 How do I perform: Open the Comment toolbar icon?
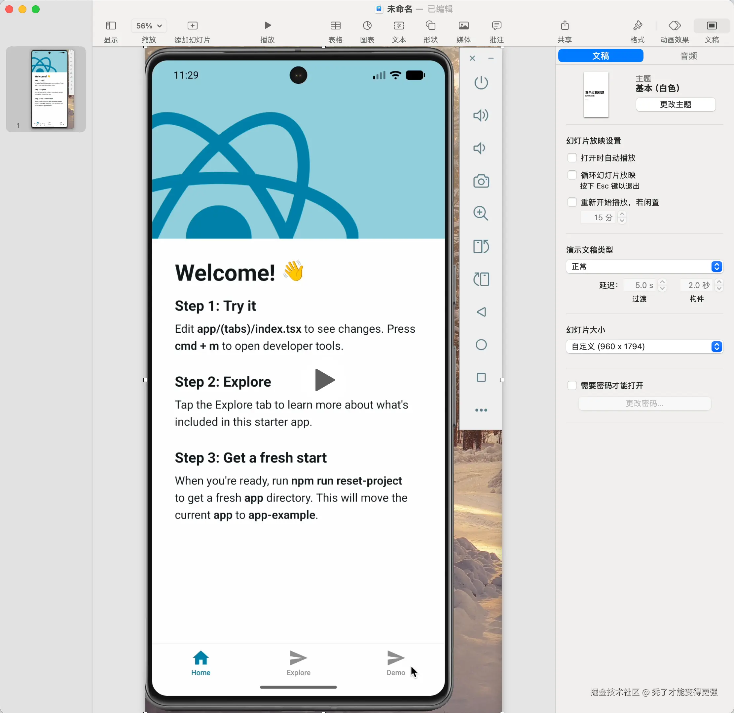click(x=496, y=25)
